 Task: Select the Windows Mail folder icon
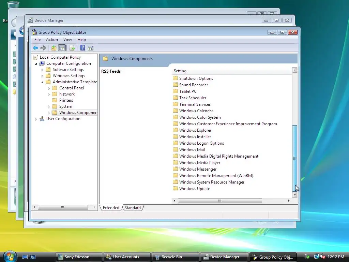pyautogui.click(x=176, y=149)
